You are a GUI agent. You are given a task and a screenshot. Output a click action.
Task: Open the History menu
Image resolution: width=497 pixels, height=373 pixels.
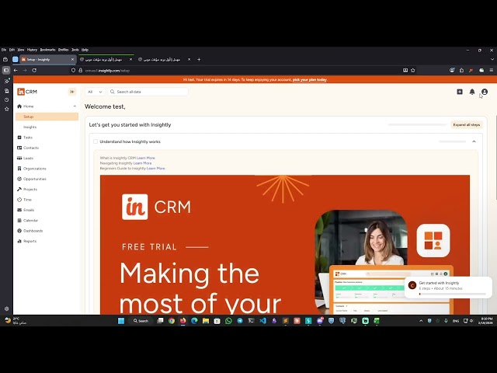[x=32, y=50]
